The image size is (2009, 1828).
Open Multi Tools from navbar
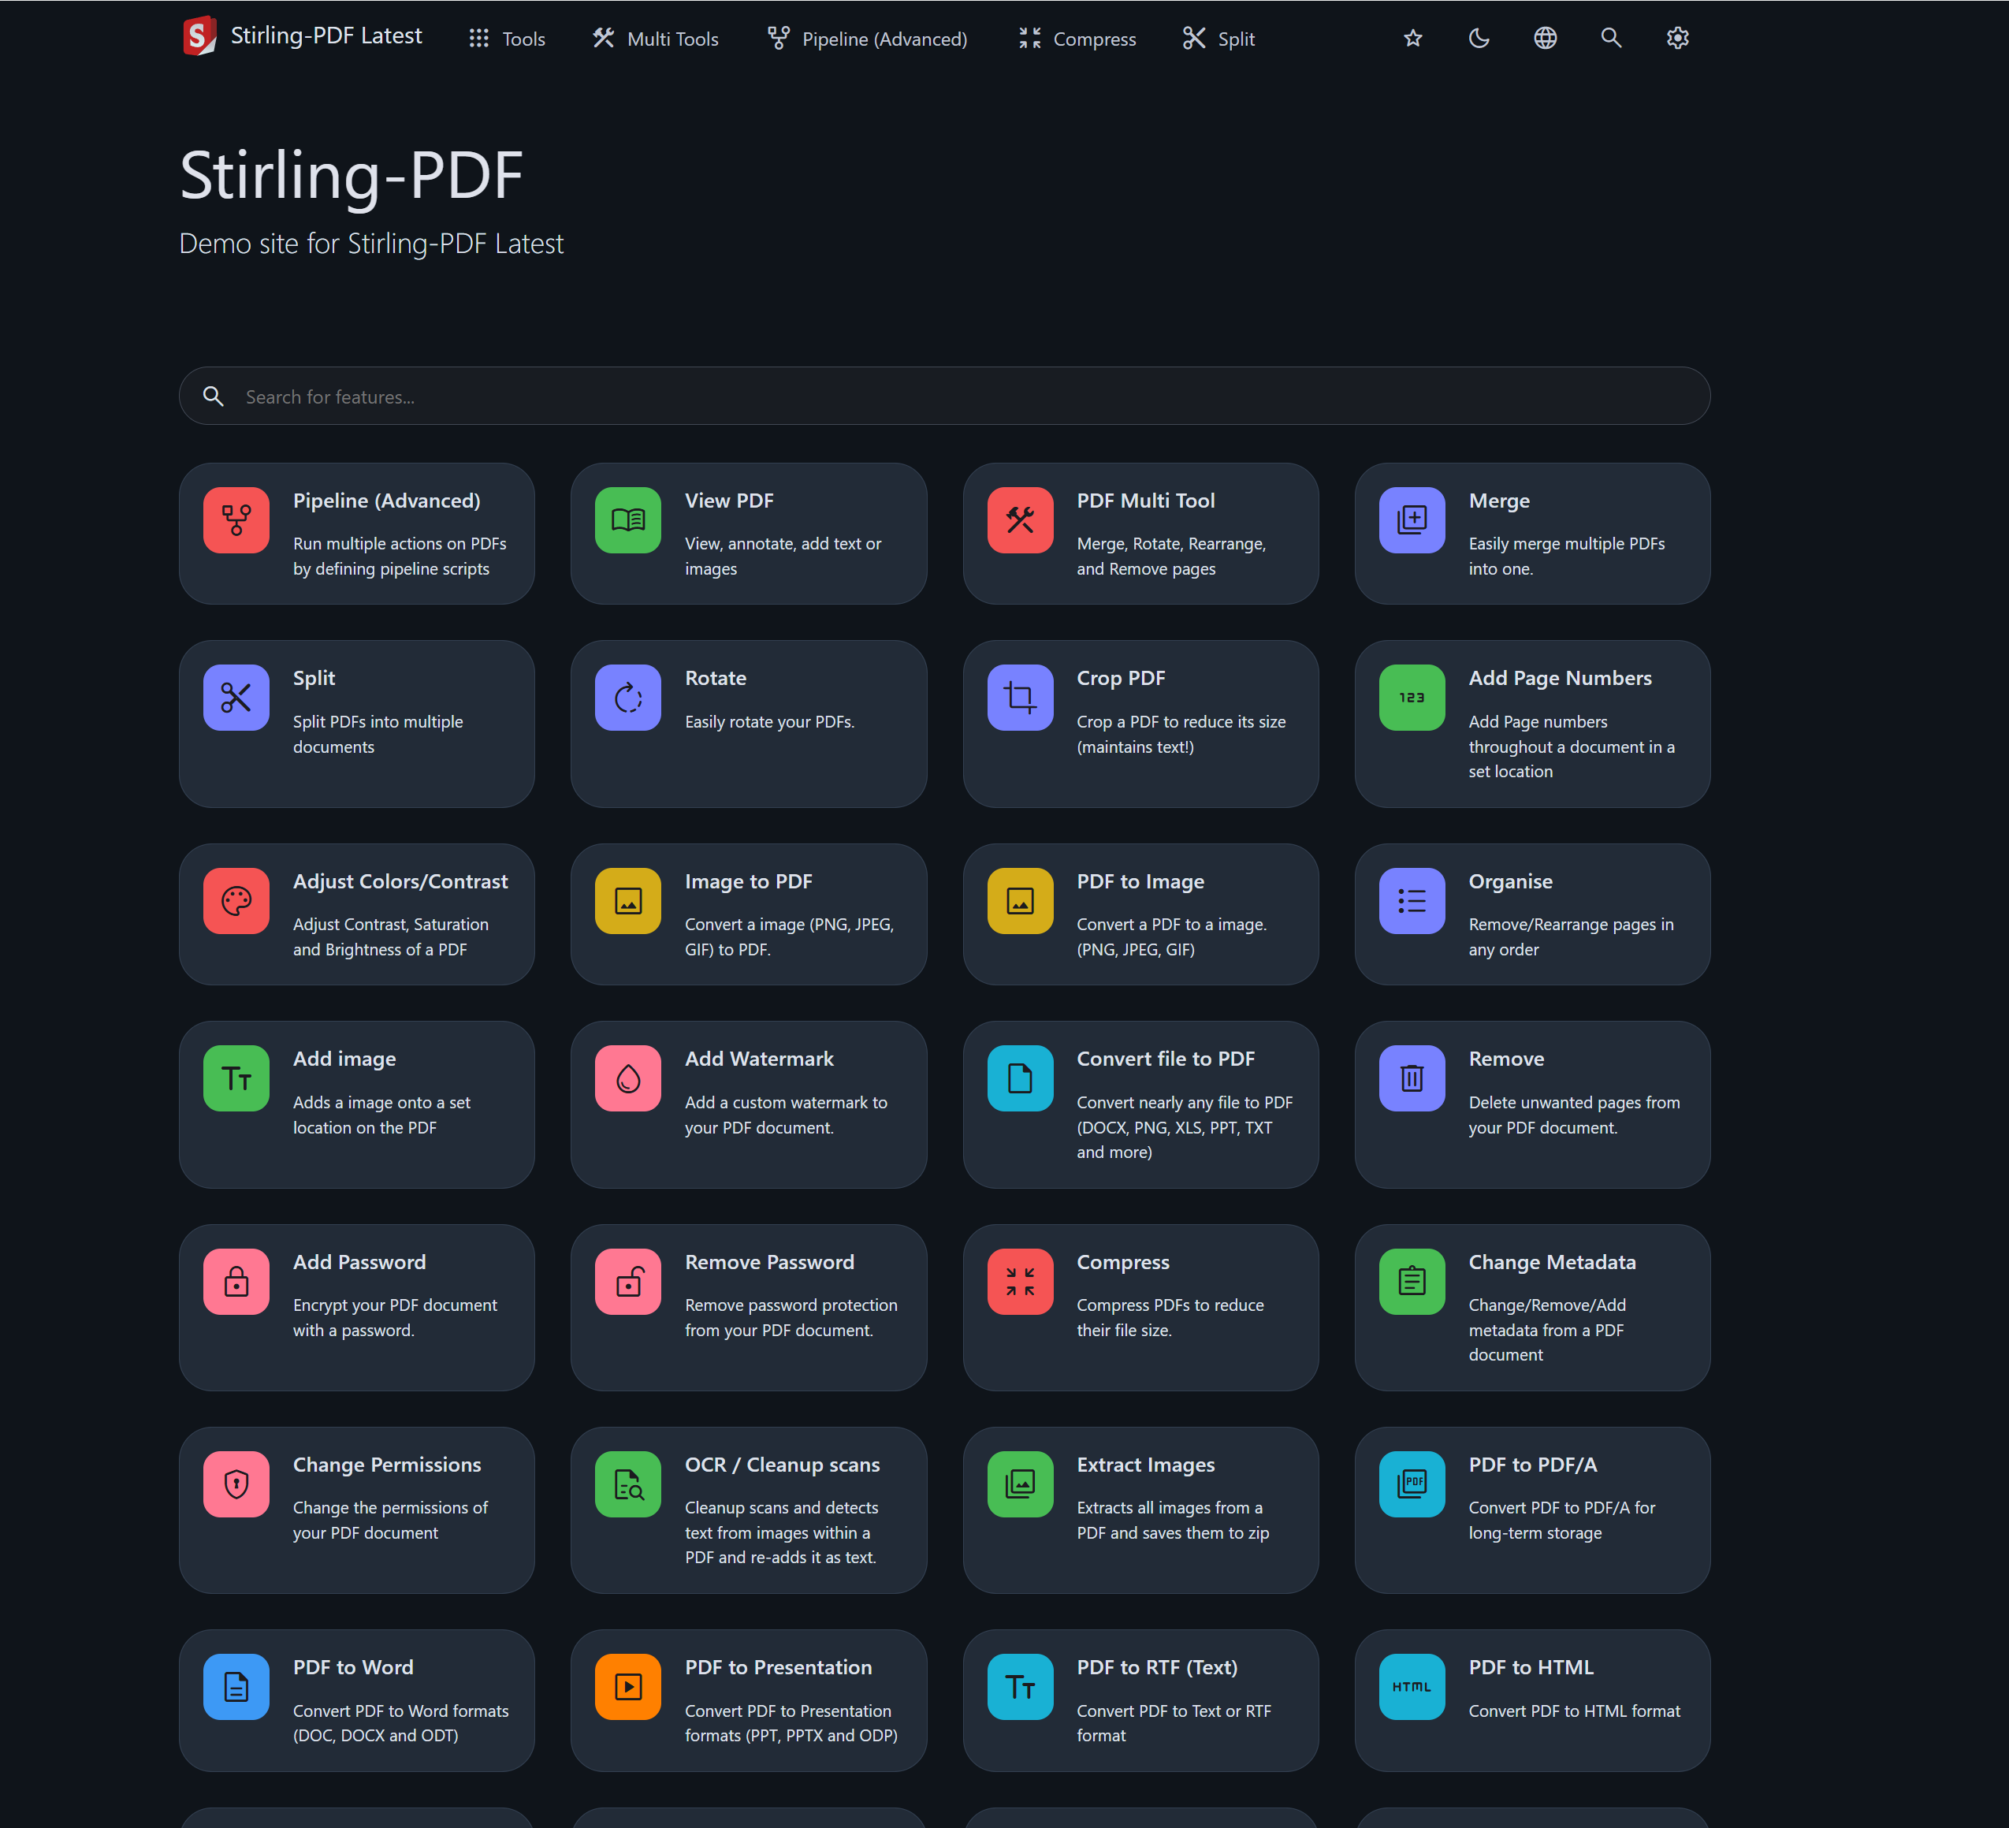(655, 39)
